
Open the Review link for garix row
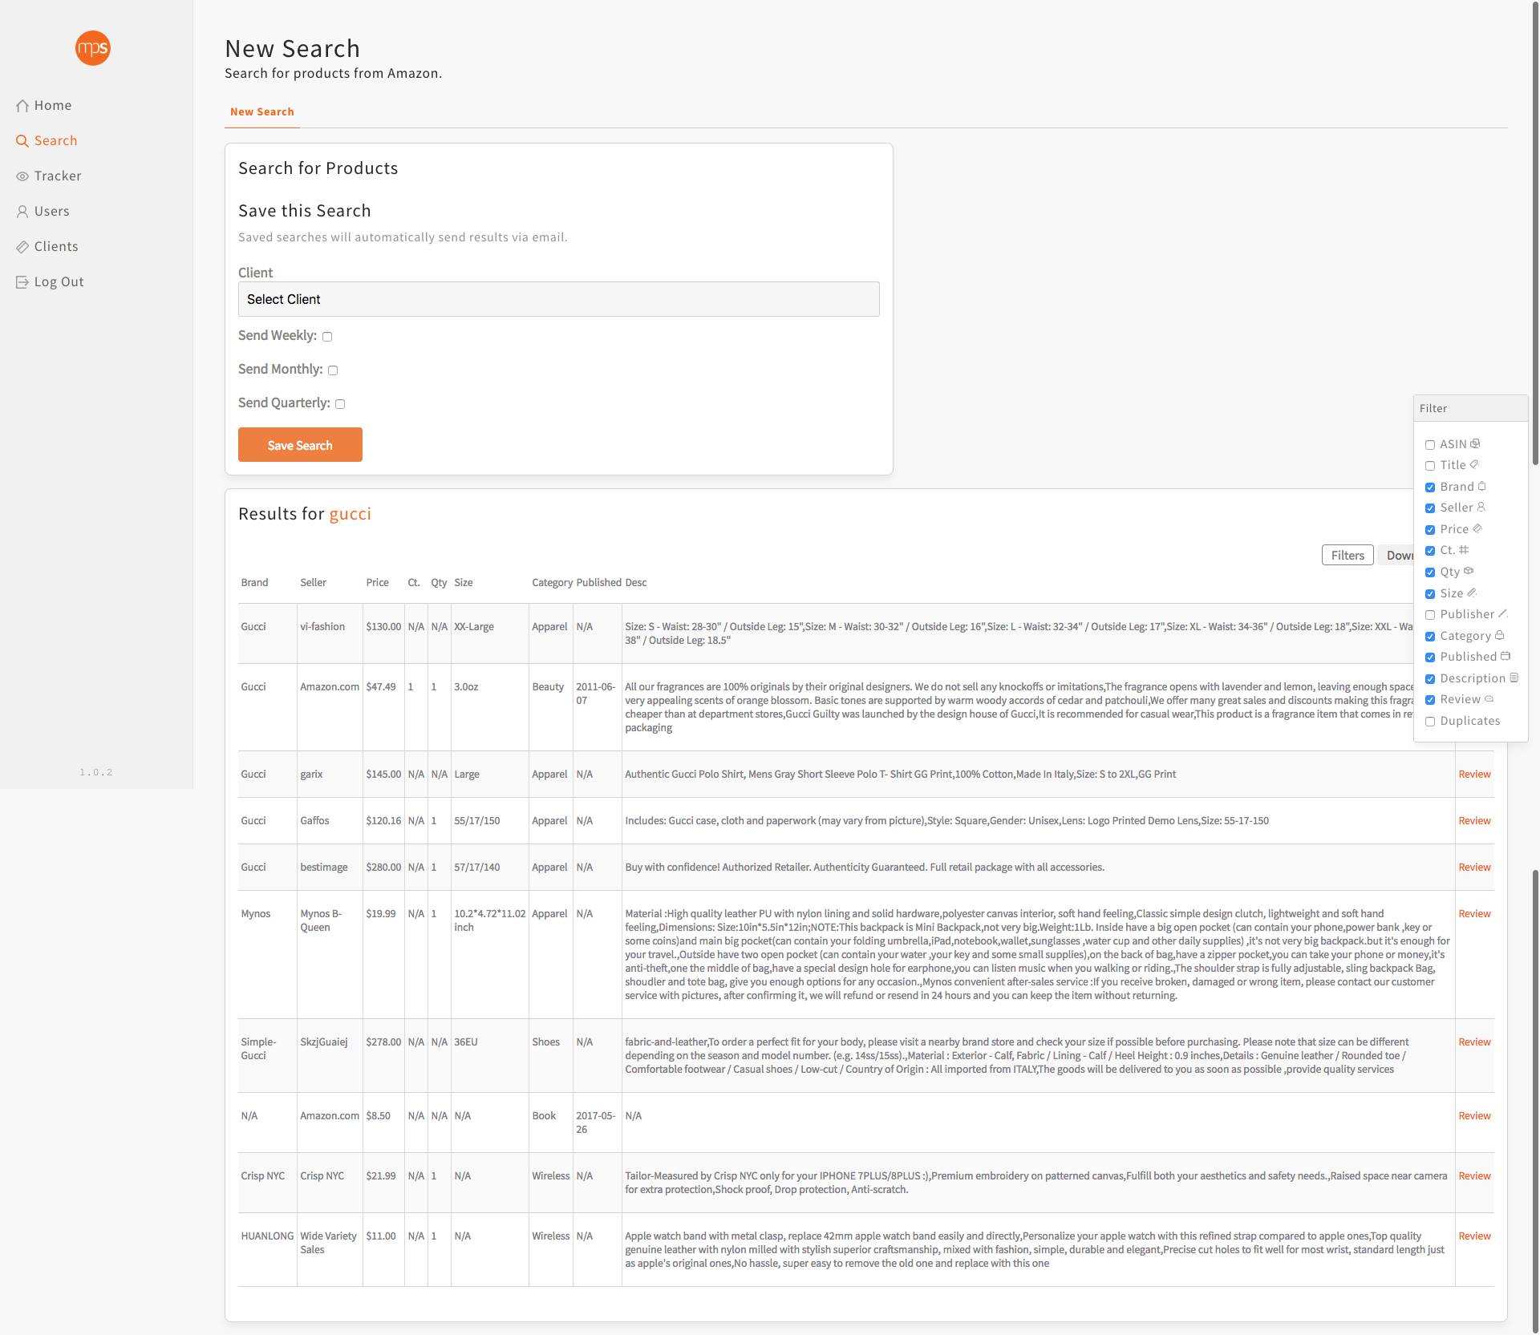coord(1473,775)
